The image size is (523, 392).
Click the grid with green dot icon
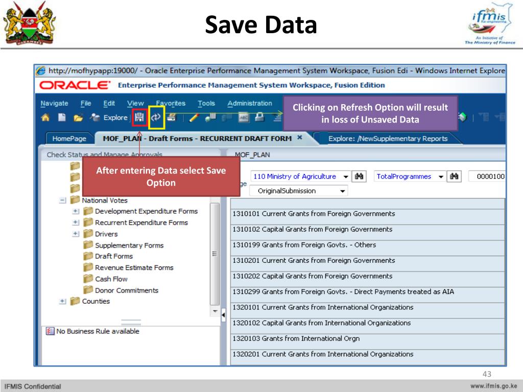coord(210,117)
